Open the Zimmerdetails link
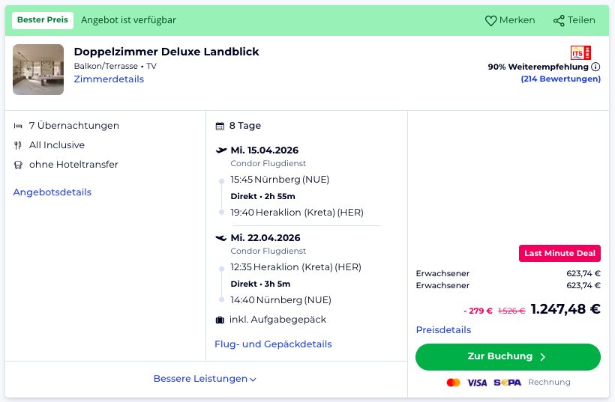 click(x=109, y=79)
